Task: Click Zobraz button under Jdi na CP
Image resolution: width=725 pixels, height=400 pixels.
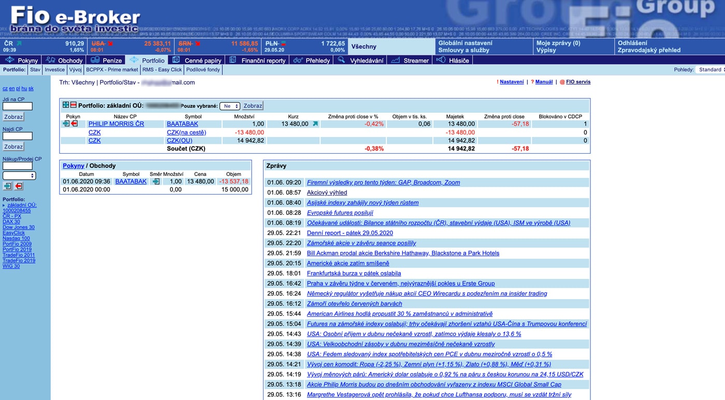Action: 13,117
